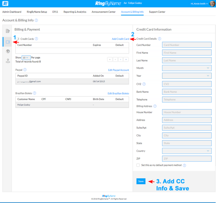This screenshot has width=216, height=203.
Task: Click help icon beside Account & Billing Info
Action: click(36, 20)
